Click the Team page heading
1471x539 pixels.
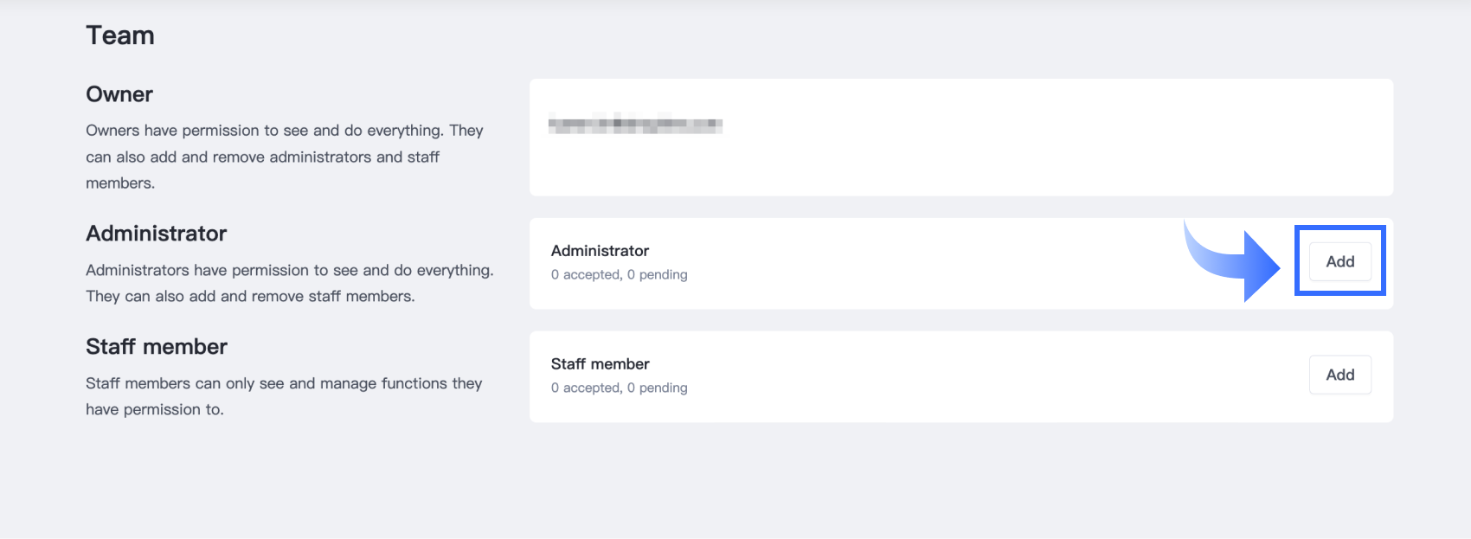(x=120, y=35)
